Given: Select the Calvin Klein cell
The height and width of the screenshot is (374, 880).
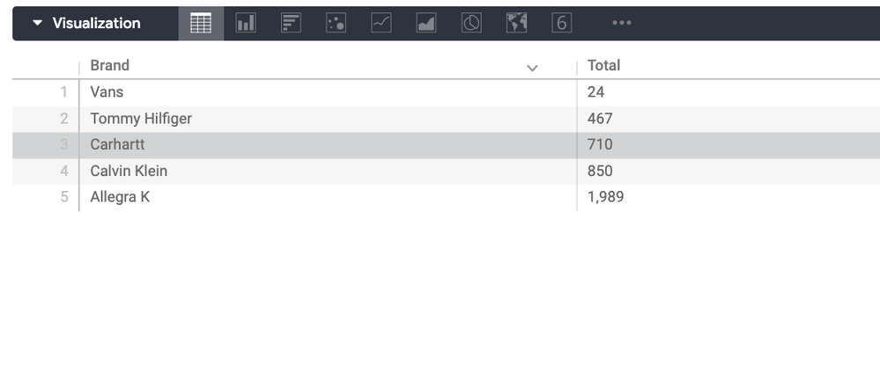Looking at the screenshot, I should click(x=129, y=171).
